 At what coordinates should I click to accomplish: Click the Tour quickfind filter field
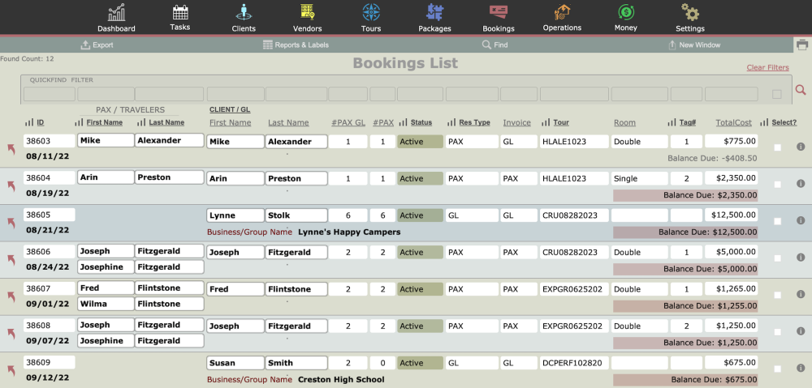[x=574, y=94]
